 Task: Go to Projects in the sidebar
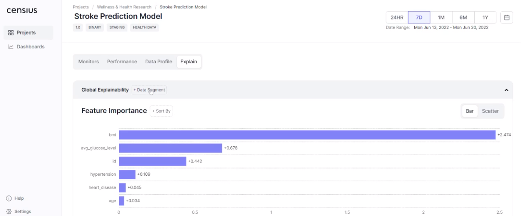click(x=28, y=33)
